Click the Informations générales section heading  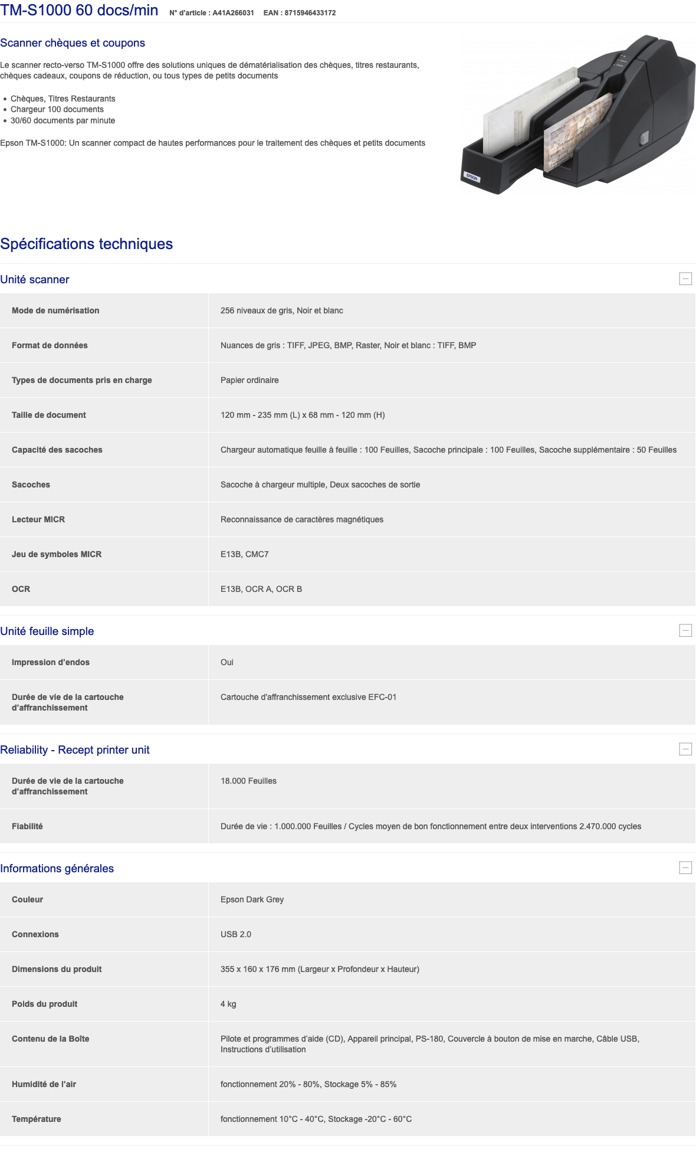click(x=57, y=868)
